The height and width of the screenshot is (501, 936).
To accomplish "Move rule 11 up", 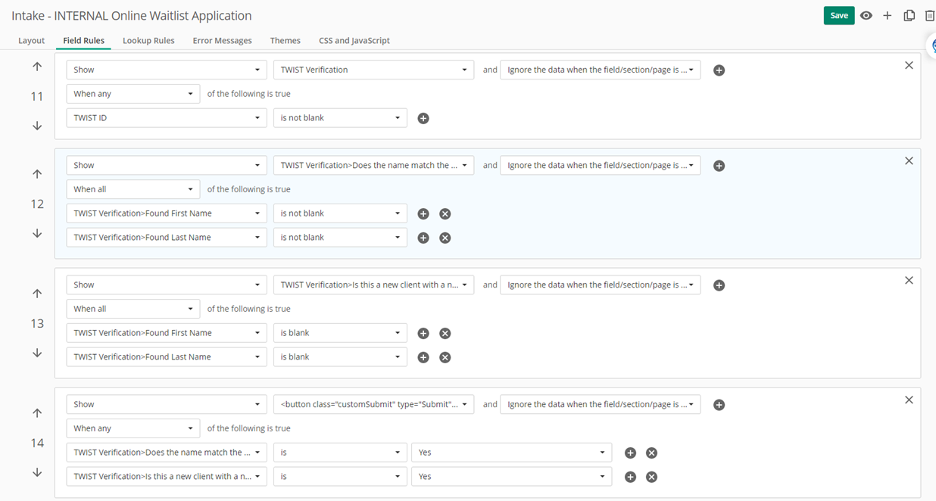I will tap(37, 67).
